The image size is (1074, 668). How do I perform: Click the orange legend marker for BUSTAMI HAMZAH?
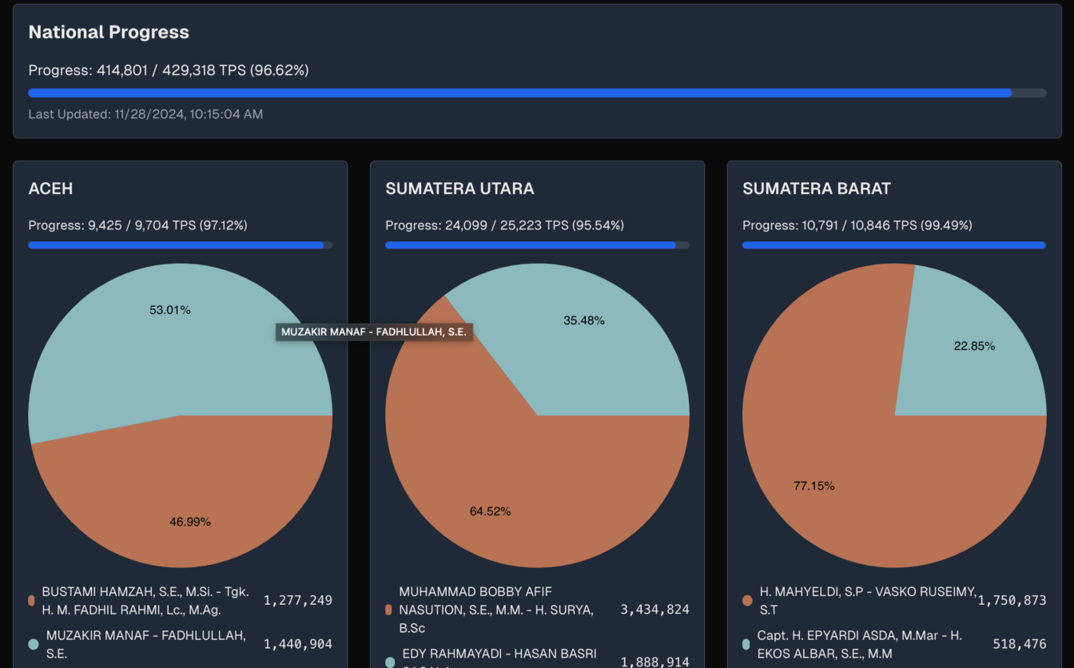31,599
